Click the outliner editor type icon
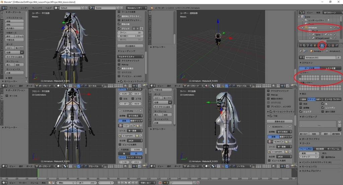 tap(302, 13)
